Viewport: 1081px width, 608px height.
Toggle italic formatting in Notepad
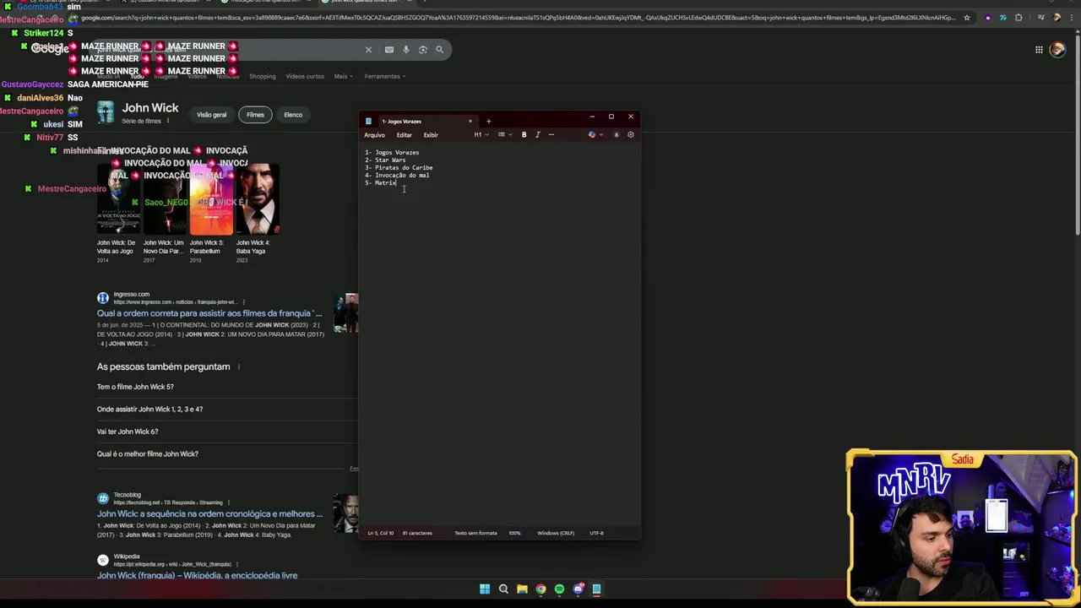(537, 134)
